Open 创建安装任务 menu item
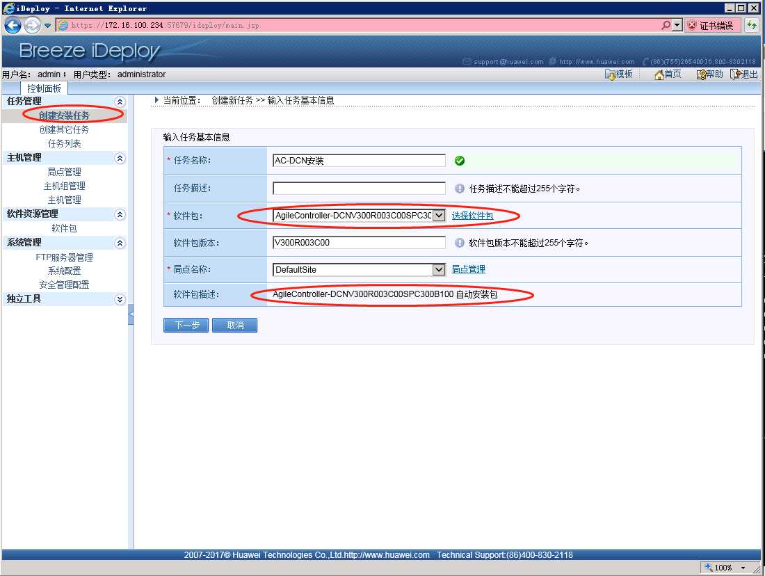 64,115
